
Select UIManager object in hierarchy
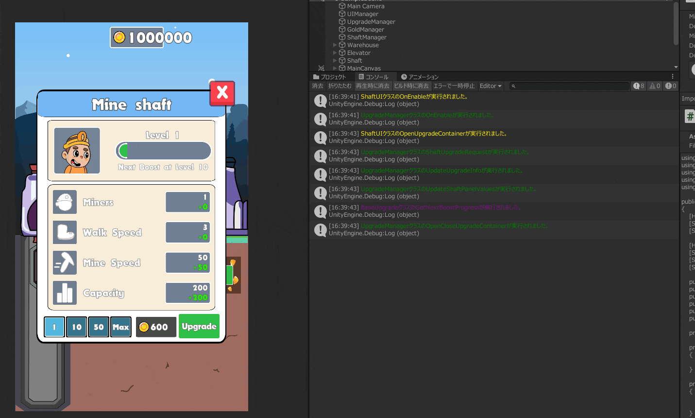(362, 14)
